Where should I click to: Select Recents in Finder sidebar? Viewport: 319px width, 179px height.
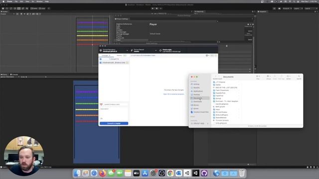click(196, 88)
